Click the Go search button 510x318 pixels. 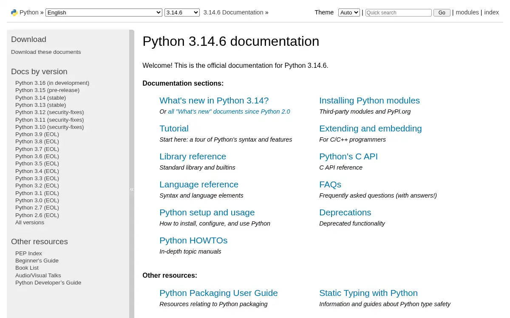(442, 13)
